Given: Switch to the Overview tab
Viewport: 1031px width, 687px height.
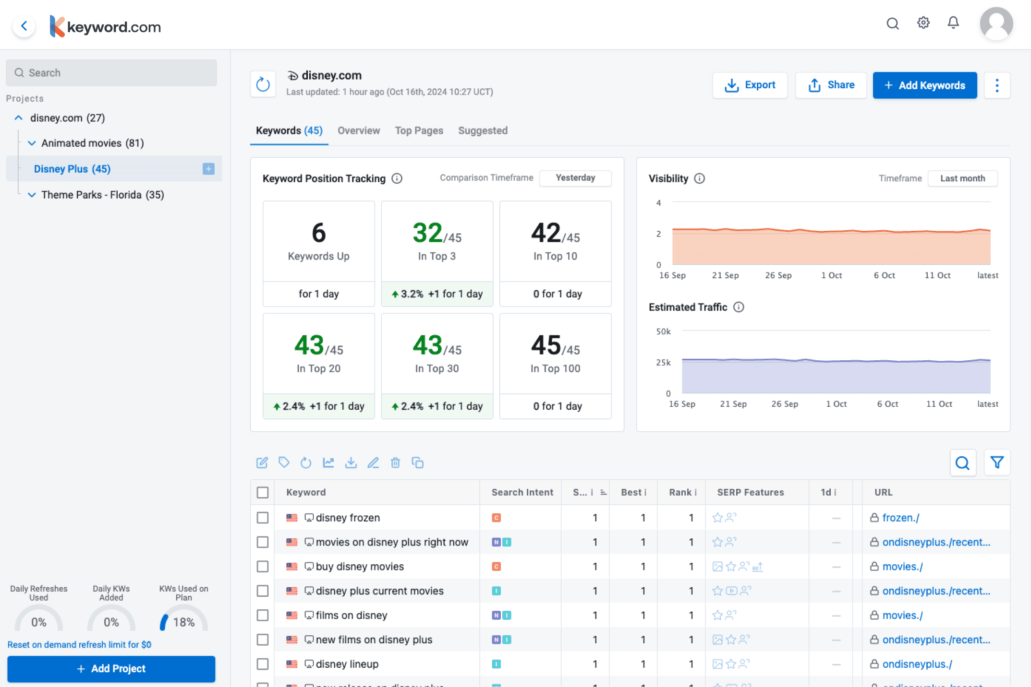Looking at the screenshot, I should [x=358, y=130].
